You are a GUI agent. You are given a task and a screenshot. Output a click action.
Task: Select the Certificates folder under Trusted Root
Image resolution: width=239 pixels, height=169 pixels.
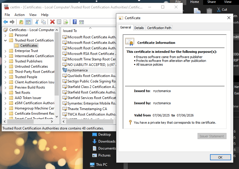click(x=26, y=46)
